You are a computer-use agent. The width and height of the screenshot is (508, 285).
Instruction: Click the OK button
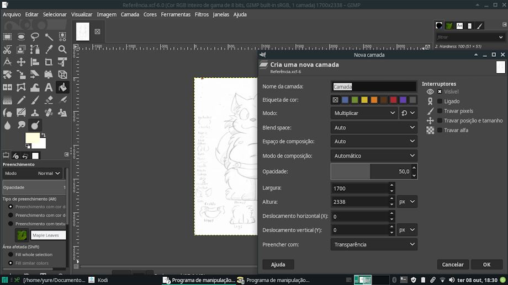(486, 264)
